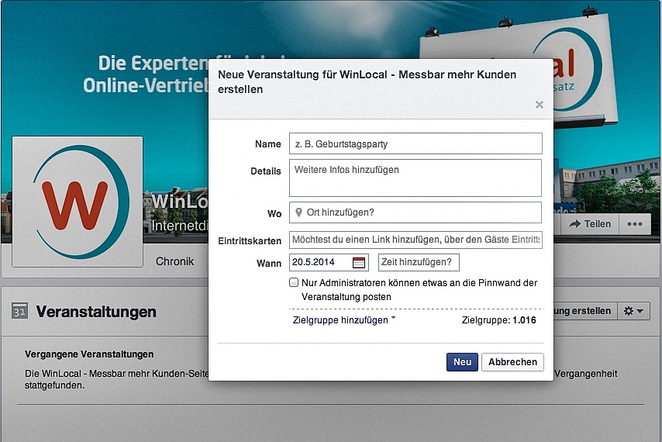
Task: Click the location pin icon in Wo field
Action: pos(298,212)
